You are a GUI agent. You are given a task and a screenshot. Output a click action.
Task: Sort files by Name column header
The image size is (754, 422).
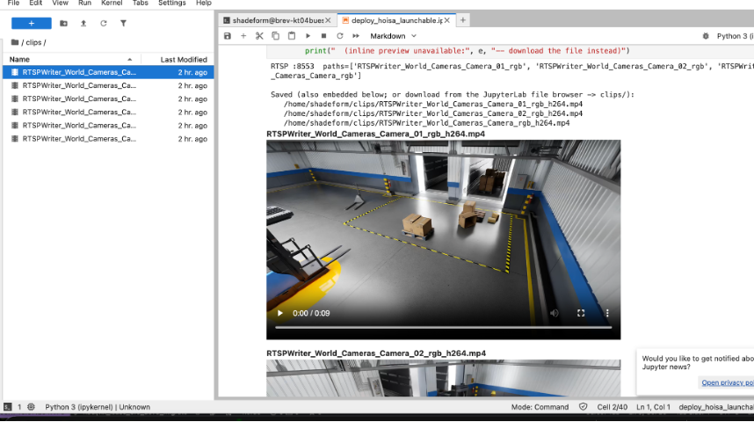click(71, 59)
